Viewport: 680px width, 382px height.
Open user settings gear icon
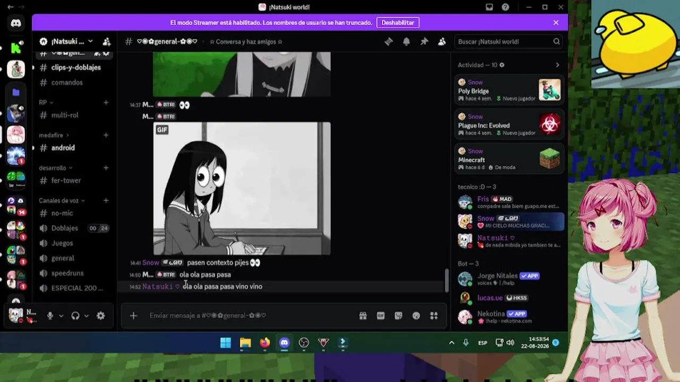100,316
